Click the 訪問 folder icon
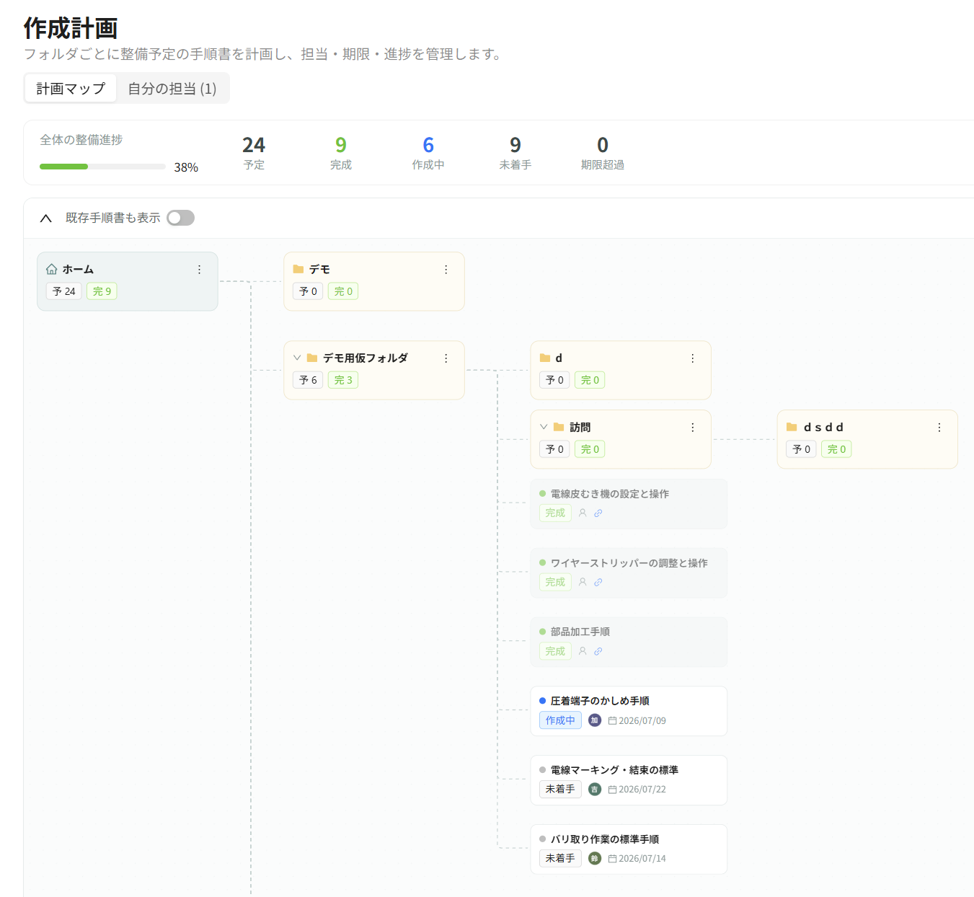Screen dimensions: 974x897 [x=559, y=427]
